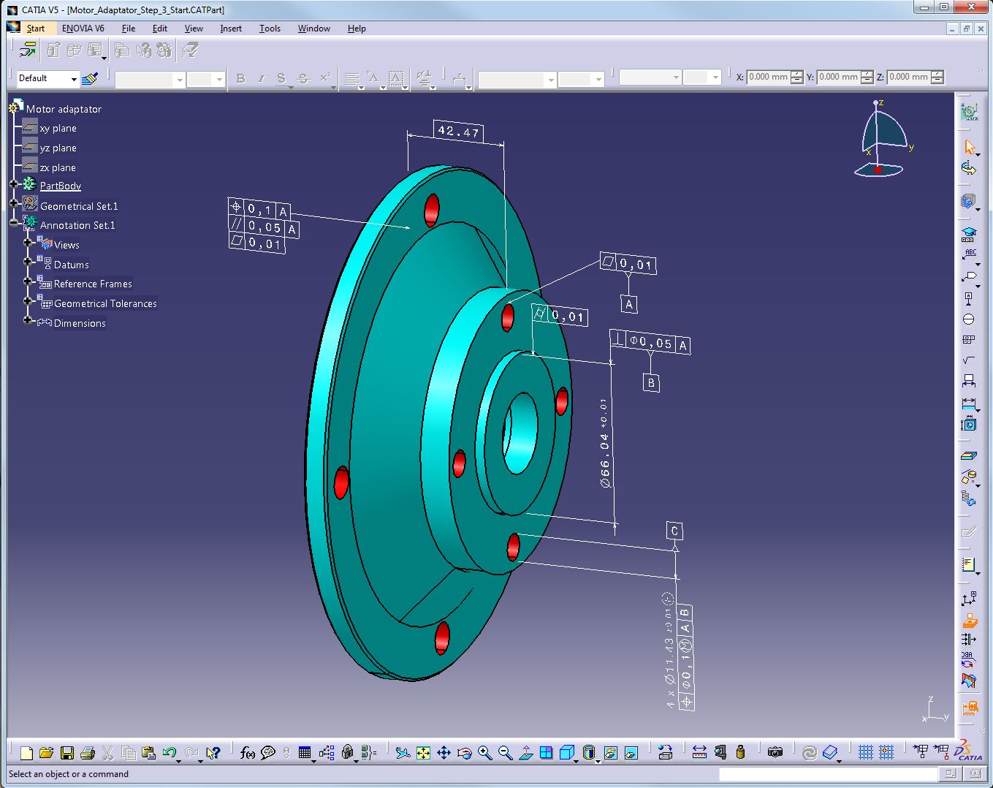Fit all geometry in view
Image resolution: width=993 pixels, height=788 pixels.
pyautogui.click(x=423, y=753)
